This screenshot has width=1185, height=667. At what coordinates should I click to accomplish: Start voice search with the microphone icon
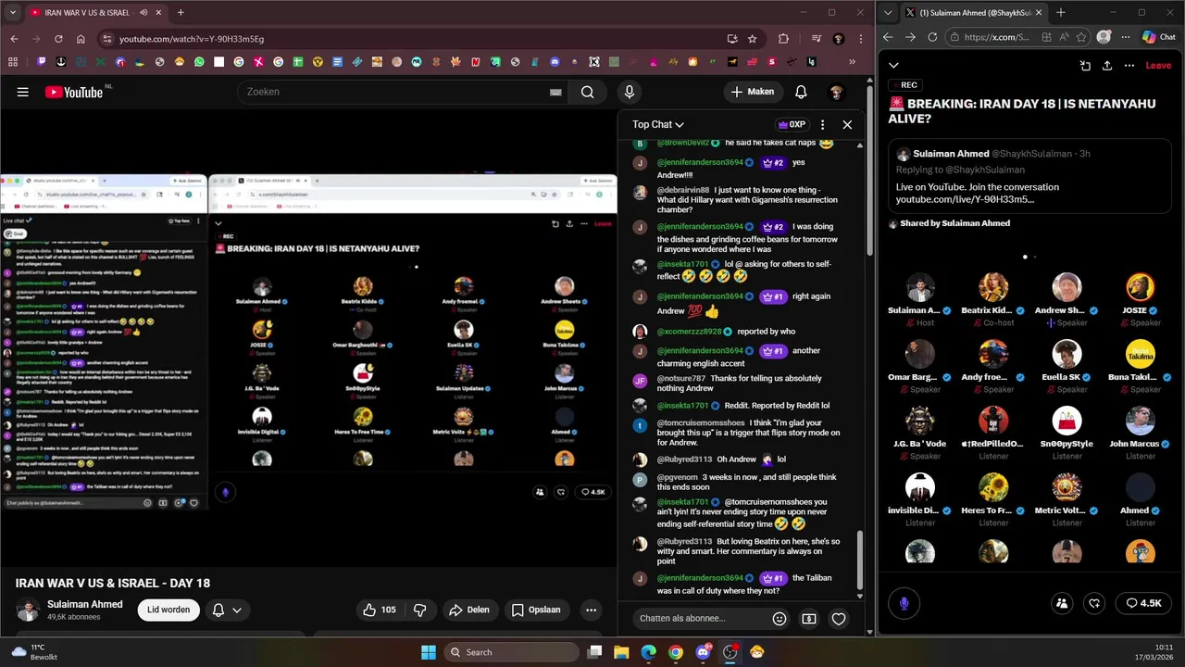point(629,92)
